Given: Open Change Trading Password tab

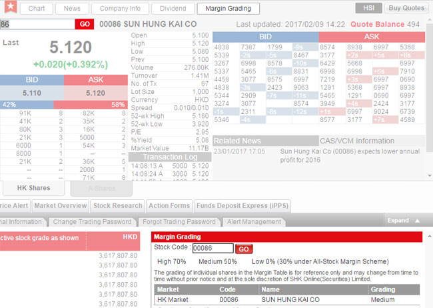Looking at the screenshot, I should tap(92, 222).
